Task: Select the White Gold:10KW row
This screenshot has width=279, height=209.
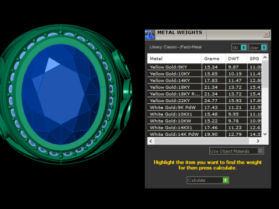Action: pos(205,121)
